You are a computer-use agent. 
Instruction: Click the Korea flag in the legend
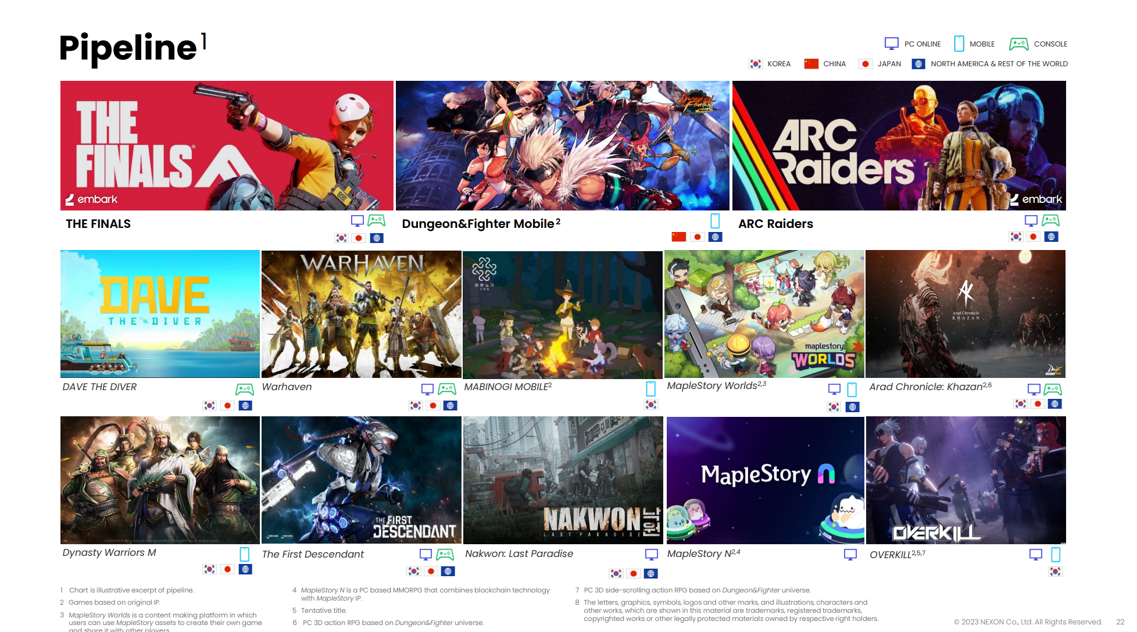755,64
